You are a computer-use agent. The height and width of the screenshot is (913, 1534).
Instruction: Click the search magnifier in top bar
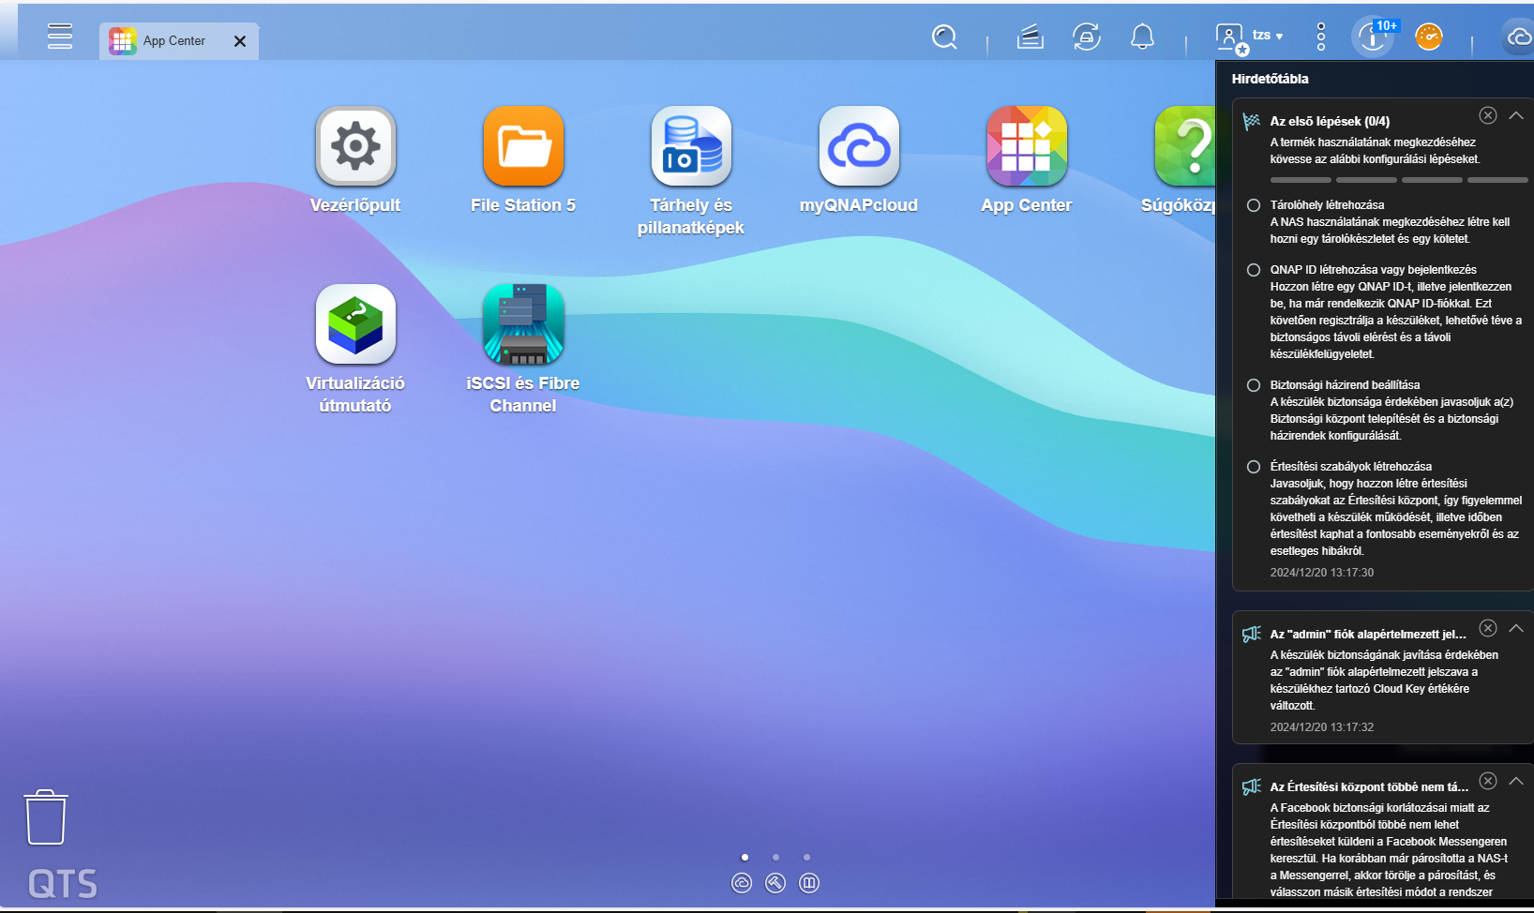coord(944,37)
